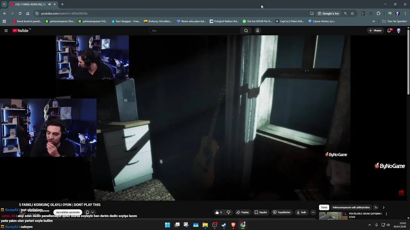The image size is (410, 230).
Task: Open options for POLİSLERLE SICAK ÇATIŞMA video
Action: coord(386,214)
